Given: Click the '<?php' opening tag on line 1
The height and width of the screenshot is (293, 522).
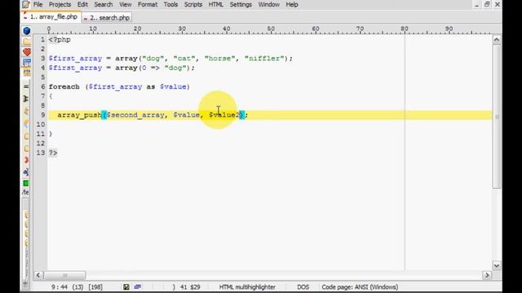Looking at the screenshot, I should tap(60, 40).
